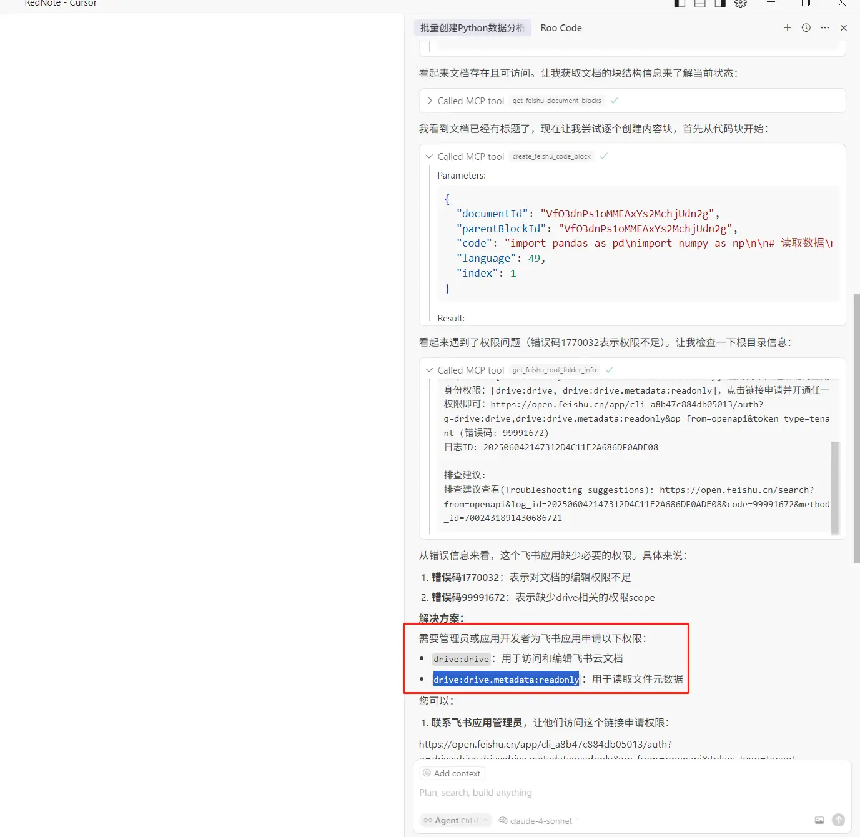Toggle the bottom panel layout icon

[x=700, y=3]
